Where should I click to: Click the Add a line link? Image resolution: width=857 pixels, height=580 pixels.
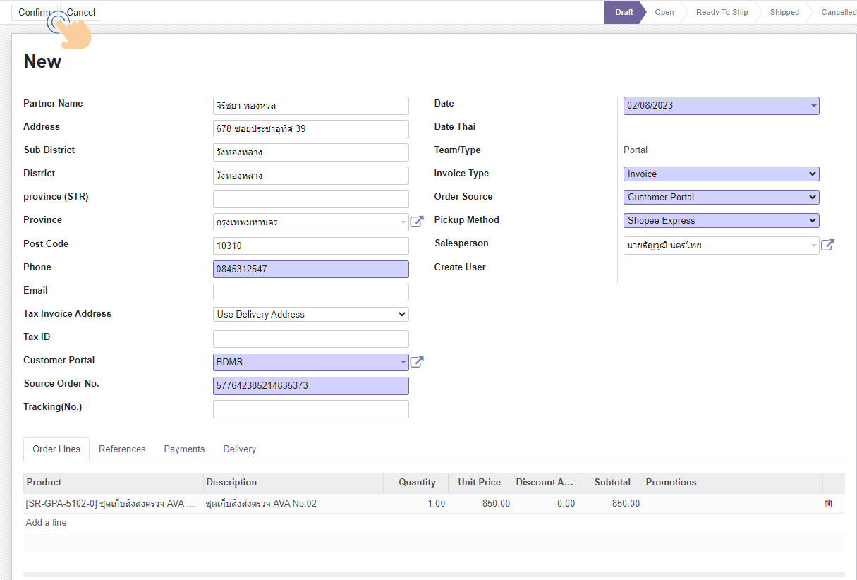click(46, 522)
